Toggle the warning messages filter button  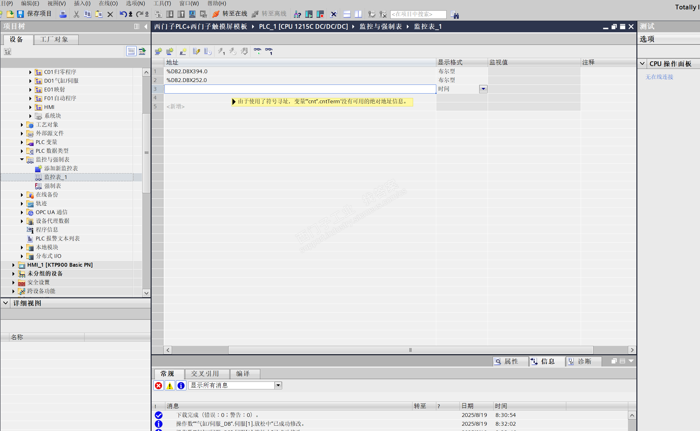tap(170, 386)
